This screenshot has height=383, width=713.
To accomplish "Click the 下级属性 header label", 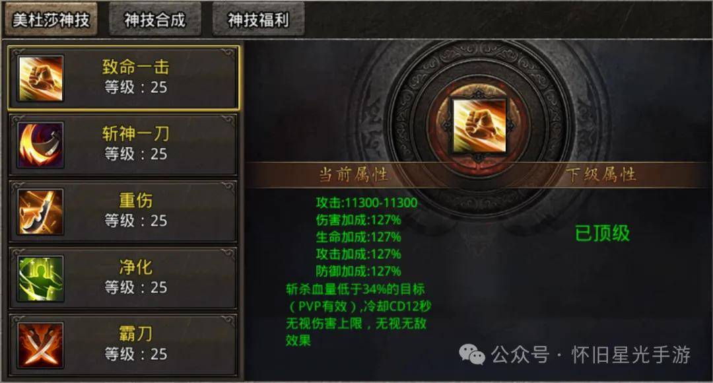I will (x=601, y=175).
